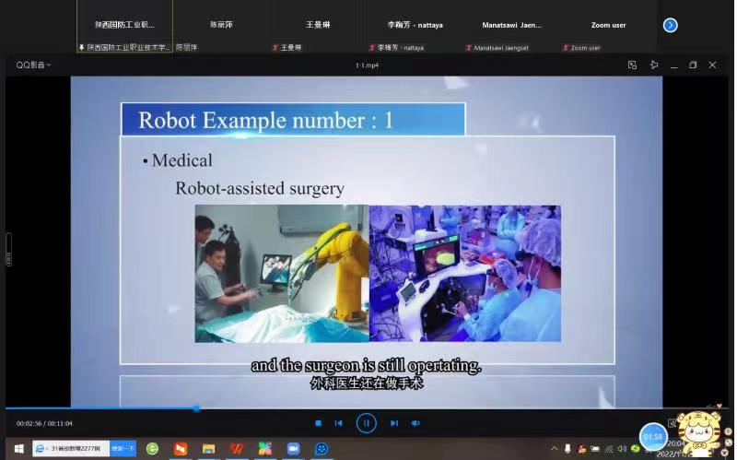Open the QQ影音 main menu dropdown
The width and height of the screenshot is (737, 460).
(34, 65)
